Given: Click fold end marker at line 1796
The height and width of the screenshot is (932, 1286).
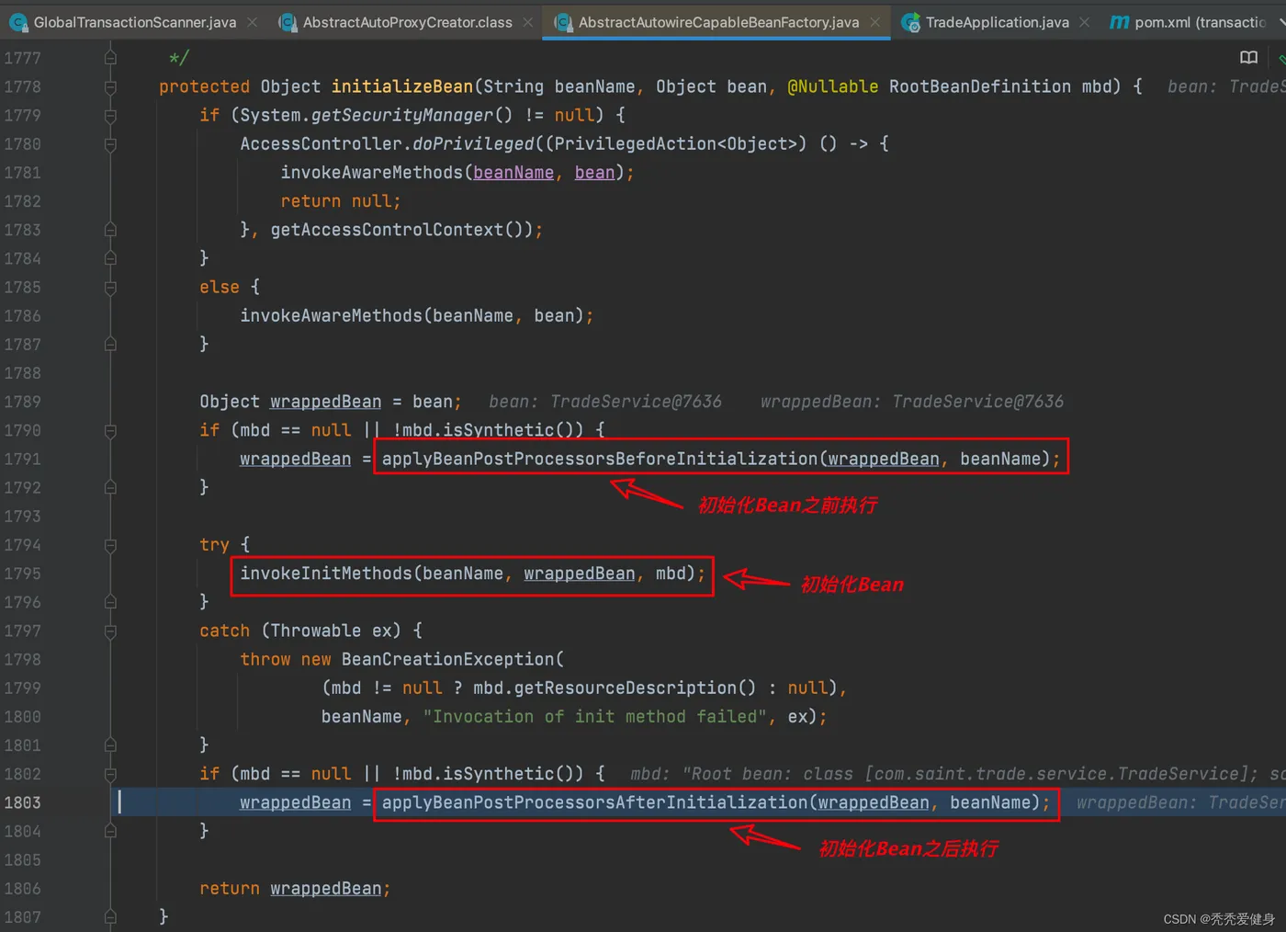Looking at the screenshot, I should click(110, 602).
